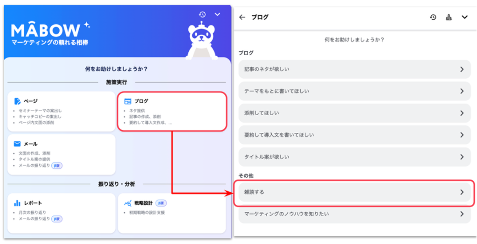477x244 pixels.
Task: Expand the down chevron in ブログ panel header
Action: point(464,17)
